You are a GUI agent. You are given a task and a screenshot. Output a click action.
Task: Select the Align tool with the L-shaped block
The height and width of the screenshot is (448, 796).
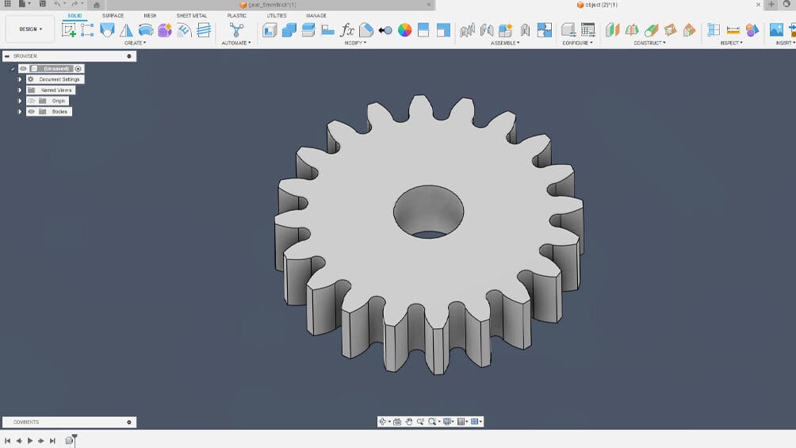click(327, 30)
